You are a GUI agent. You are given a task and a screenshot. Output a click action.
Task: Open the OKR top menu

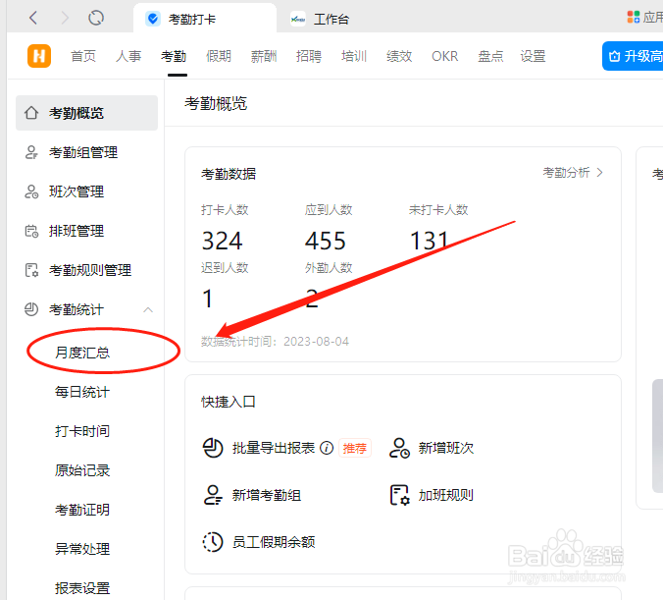click(x=445, y=56)
